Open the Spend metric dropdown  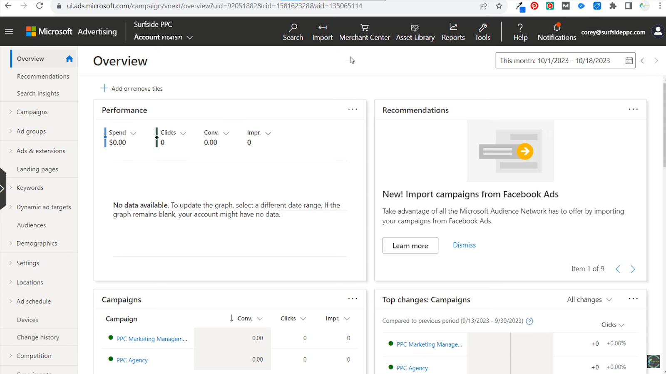pos(133,133)
